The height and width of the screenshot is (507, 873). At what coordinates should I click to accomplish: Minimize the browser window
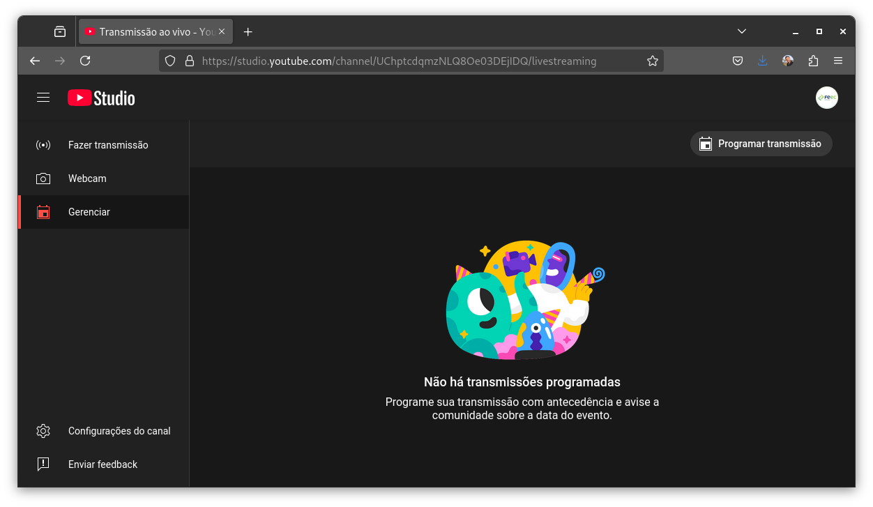[x=795, y=31]
